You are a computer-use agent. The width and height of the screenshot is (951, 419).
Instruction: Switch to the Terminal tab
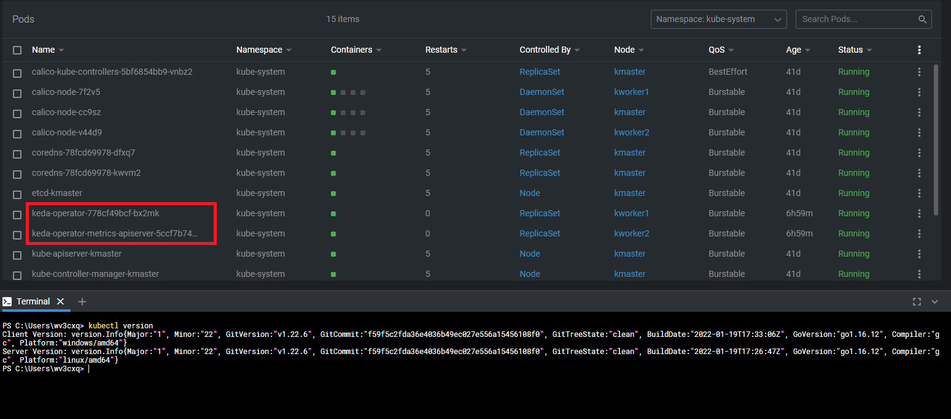tap(34, 301)
